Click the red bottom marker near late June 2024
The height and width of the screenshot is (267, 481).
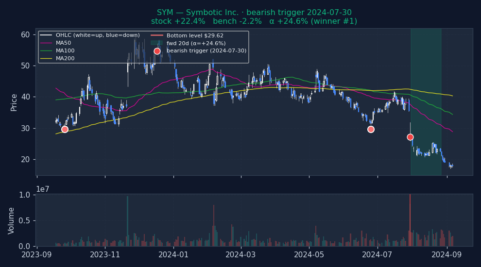371,129
